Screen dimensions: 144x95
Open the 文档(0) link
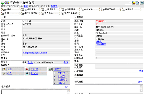coord(34,73)
